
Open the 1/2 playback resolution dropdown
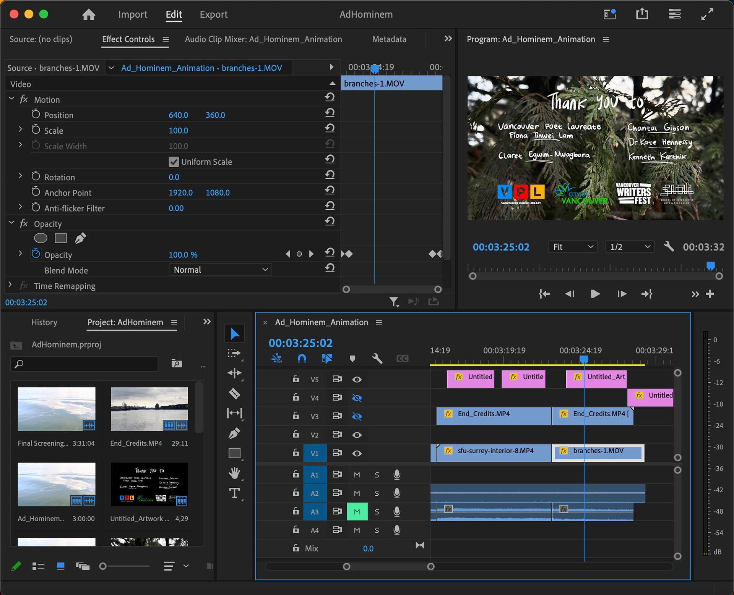(x=630, y=247)
